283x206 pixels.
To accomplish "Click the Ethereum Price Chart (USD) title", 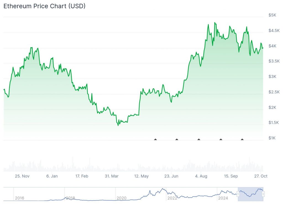I will pyautogui.click(x=44, y=6).
